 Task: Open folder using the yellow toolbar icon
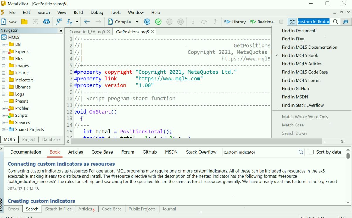tap(24, 22)
